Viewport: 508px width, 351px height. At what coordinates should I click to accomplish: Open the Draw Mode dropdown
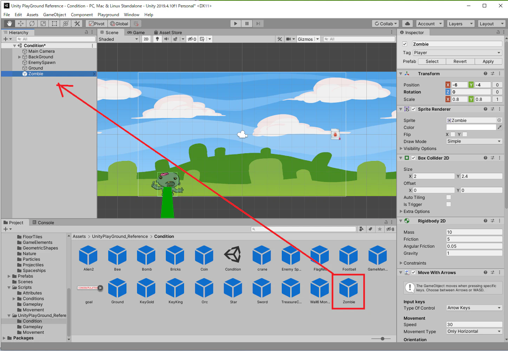click(x=474, y=141)
